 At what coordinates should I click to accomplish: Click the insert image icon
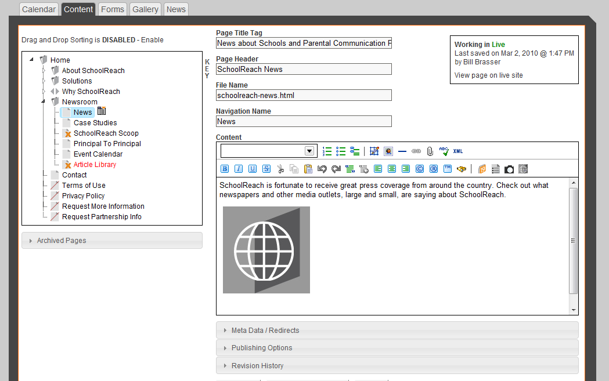(388, 151)
